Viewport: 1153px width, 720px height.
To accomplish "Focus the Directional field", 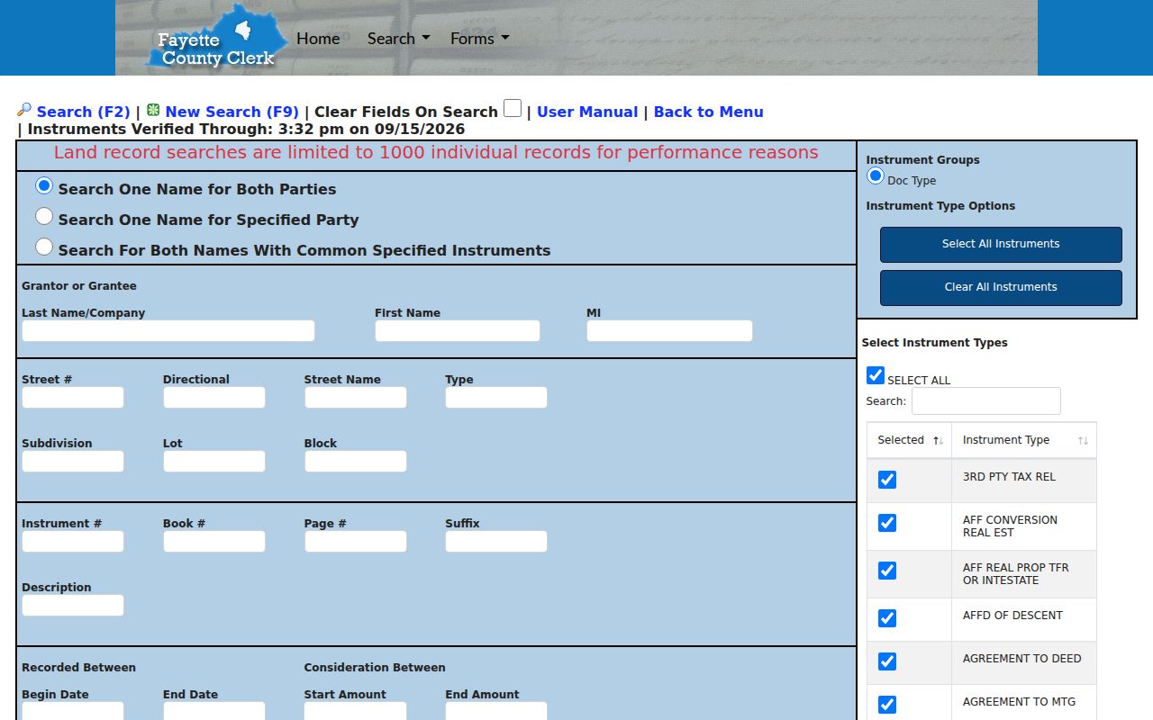I will (x=214, y=397).
